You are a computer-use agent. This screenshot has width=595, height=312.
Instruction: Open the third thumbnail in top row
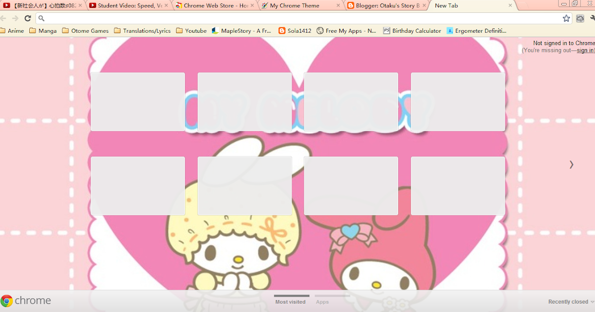click(x=351, y=102)
